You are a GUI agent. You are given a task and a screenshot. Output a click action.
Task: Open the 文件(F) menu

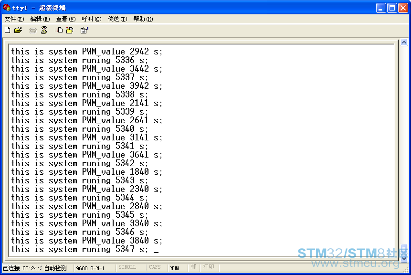tap(14, 19)
